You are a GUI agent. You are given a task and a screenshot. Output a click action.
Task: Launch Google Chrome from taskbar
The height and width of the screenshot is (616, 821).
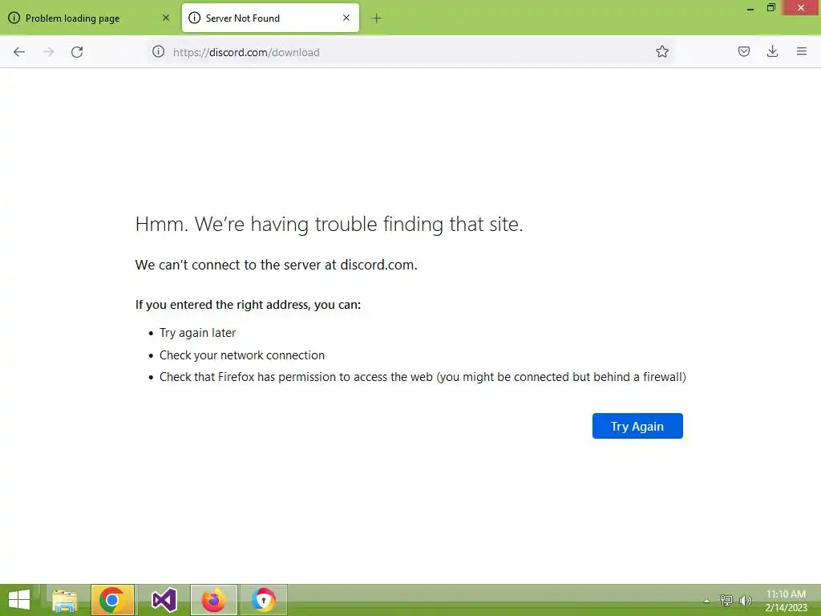tap(112, 600)
